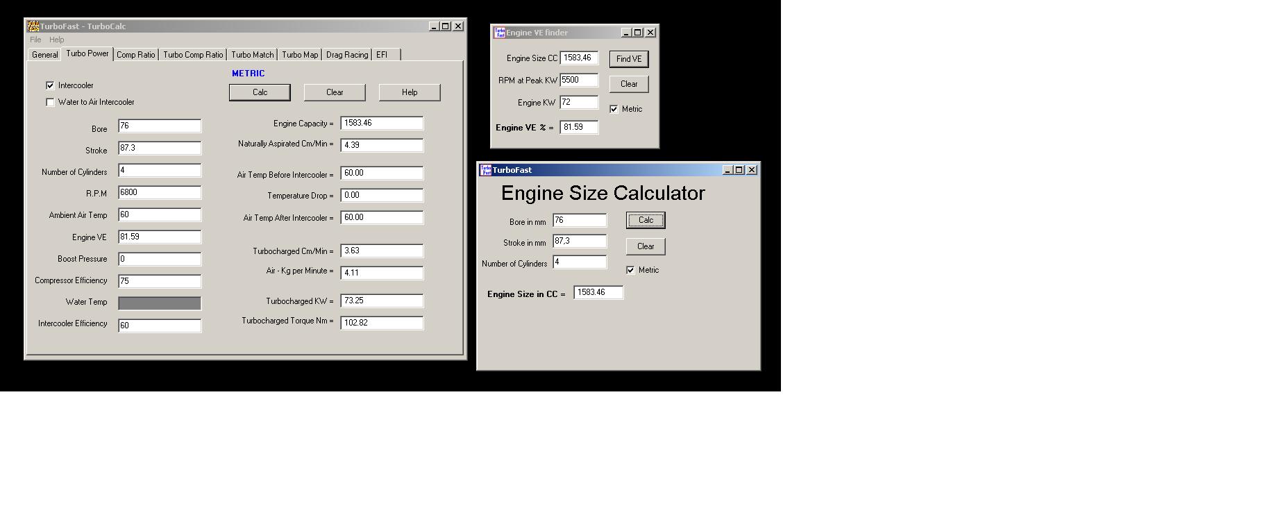Focus the RPM at Peak KW field

tap(579, 80)
